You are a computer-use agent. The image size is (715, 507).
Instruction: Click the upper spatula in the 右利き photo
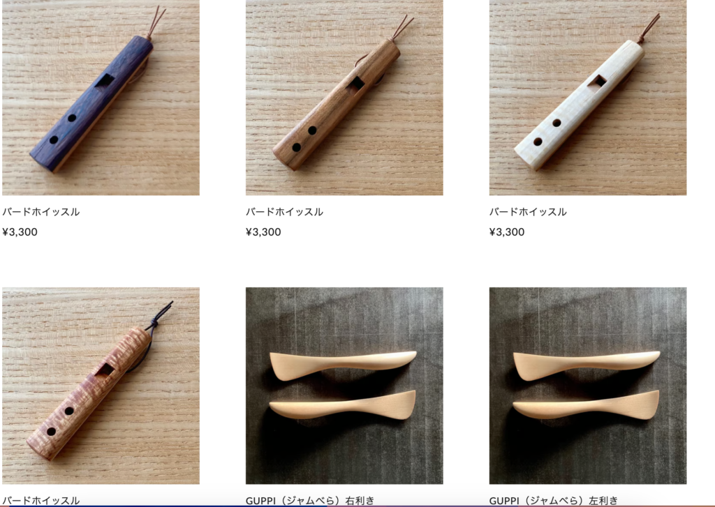click(343, 365)
